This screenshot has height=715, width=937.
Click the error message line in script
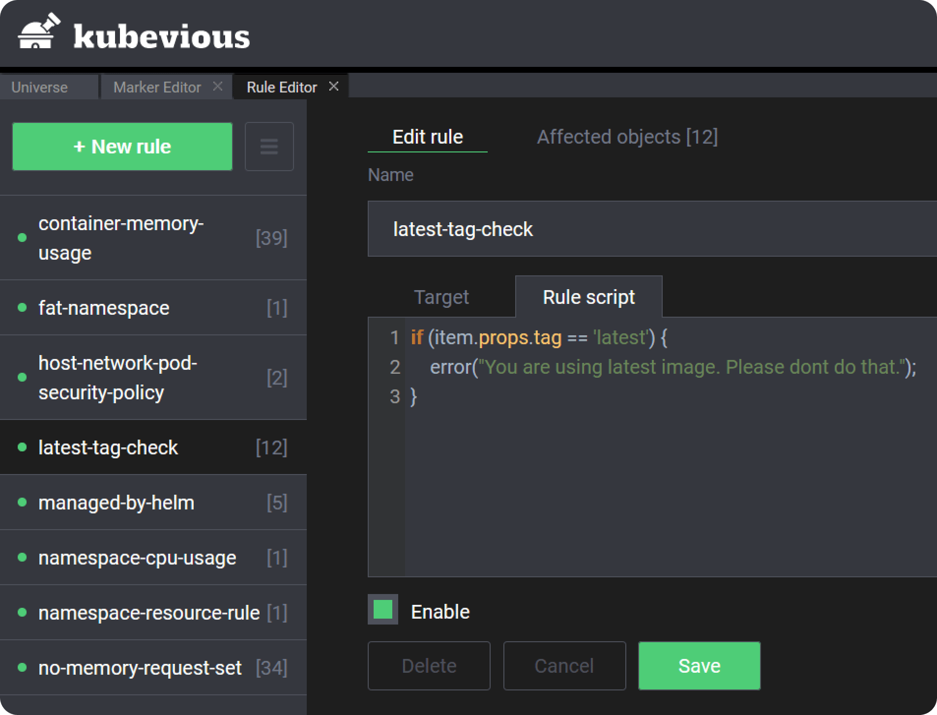point(673,367)
